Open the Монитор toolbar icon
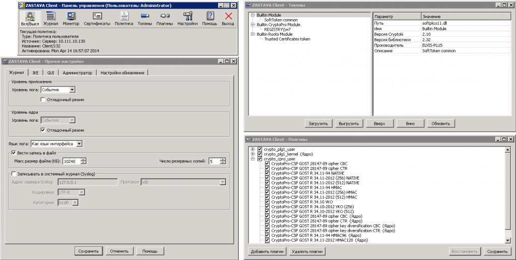 tap(71, 19)
